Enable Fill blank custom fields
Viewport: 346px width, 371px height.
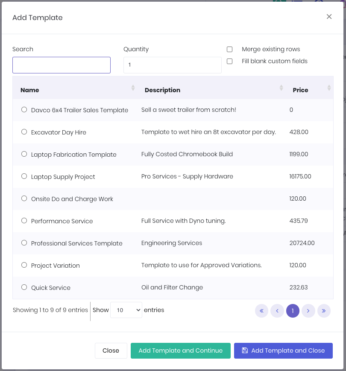pos(229,61)
